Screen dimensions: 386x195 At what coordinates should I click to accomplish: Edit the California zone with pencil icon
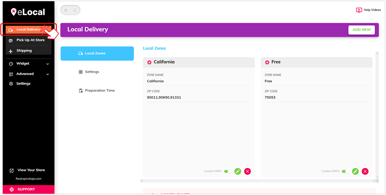pos(237,171)
